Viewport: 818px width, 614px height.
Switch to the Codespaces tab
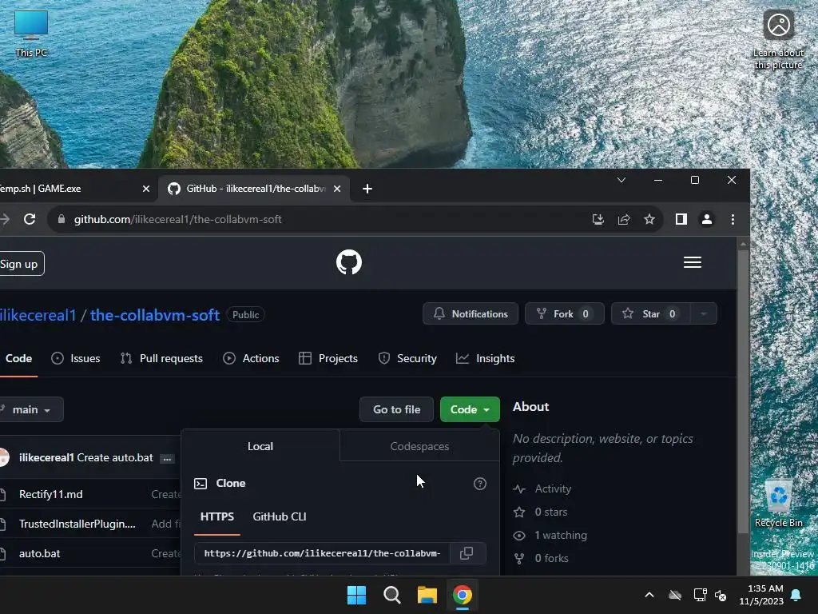(x=419, y=446)
